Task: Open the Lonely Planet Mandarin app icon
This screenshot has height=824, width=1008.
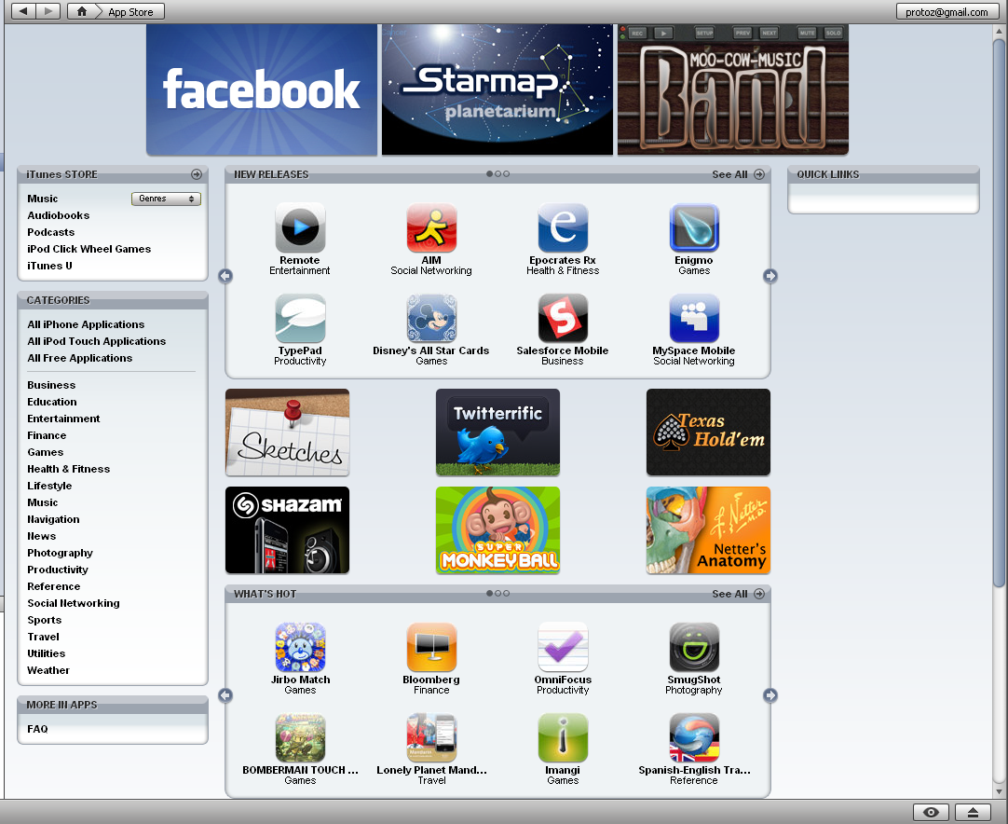Action: (431, 738)
